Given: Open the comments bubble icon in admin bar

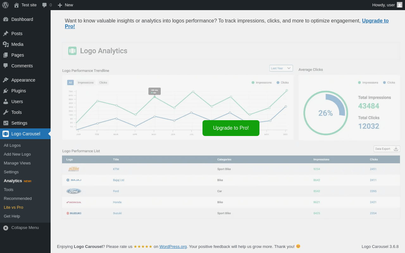Looking at the screenshot, I should click(x=44, y=5).
